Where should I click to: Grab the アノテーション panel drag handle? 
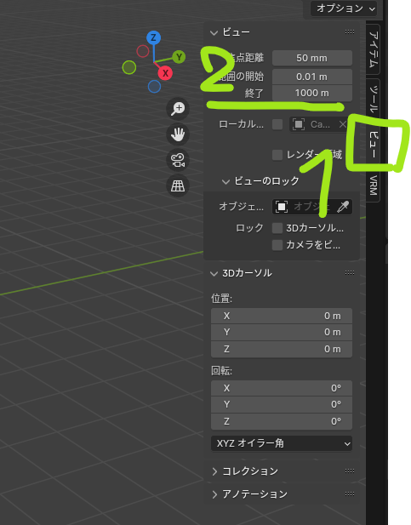pos(350,494)
